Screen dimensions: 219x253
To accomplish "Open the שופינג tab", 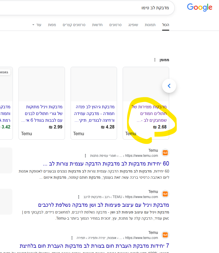I will [133, 25].
